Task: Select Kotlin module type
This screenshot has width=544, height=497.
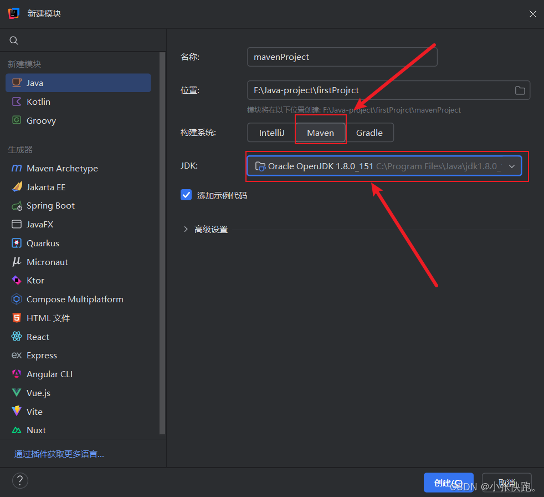Action: tap(78, 102)
